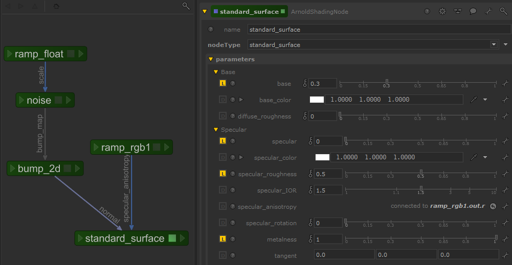Click the base_color white swatch
Image resolution: width=512 pixels, height=265 pixels.
point(317,100)
